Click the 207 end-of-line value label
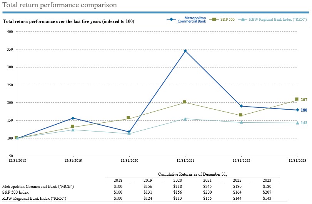Viewport: 312px width, 204px height. [304, 100]
